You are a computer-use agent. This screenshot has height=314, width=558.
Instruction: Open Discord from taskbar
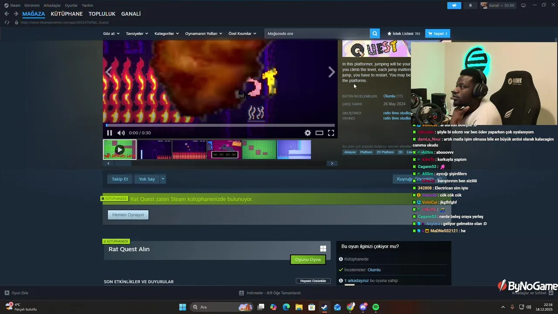pyautogui.click(x=363, y=307)
